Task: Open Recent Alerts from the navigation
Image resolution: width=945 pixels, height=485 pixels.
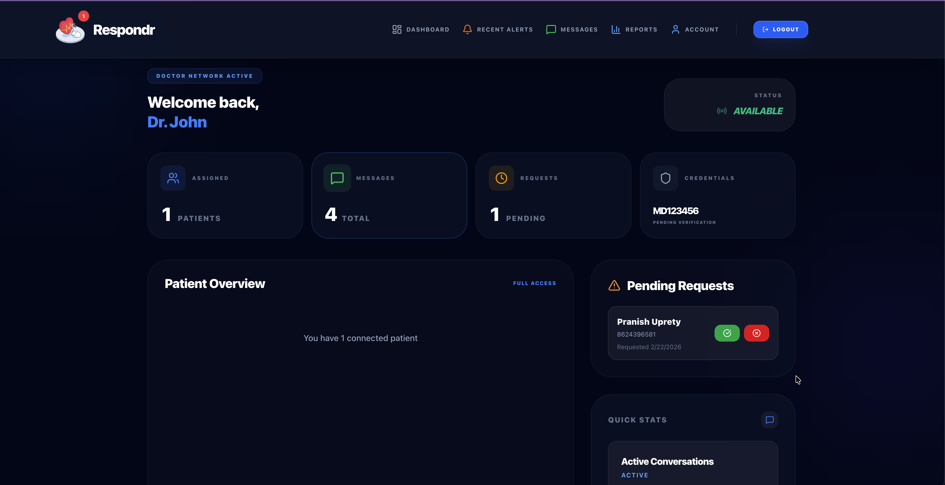Action: pyautogui.click(x=498, y=29)
